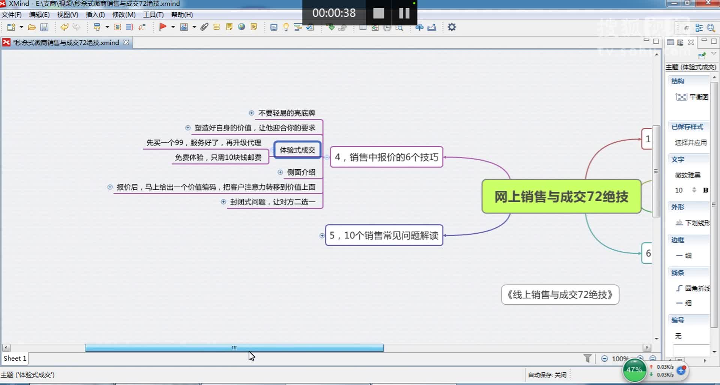Toggle bold for the topic text
This screenshot has height=385, width=720.
click(x=706, y=190)
